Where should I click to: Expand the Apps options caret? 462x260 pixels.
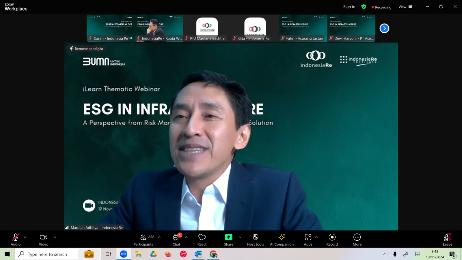[317, 237]
